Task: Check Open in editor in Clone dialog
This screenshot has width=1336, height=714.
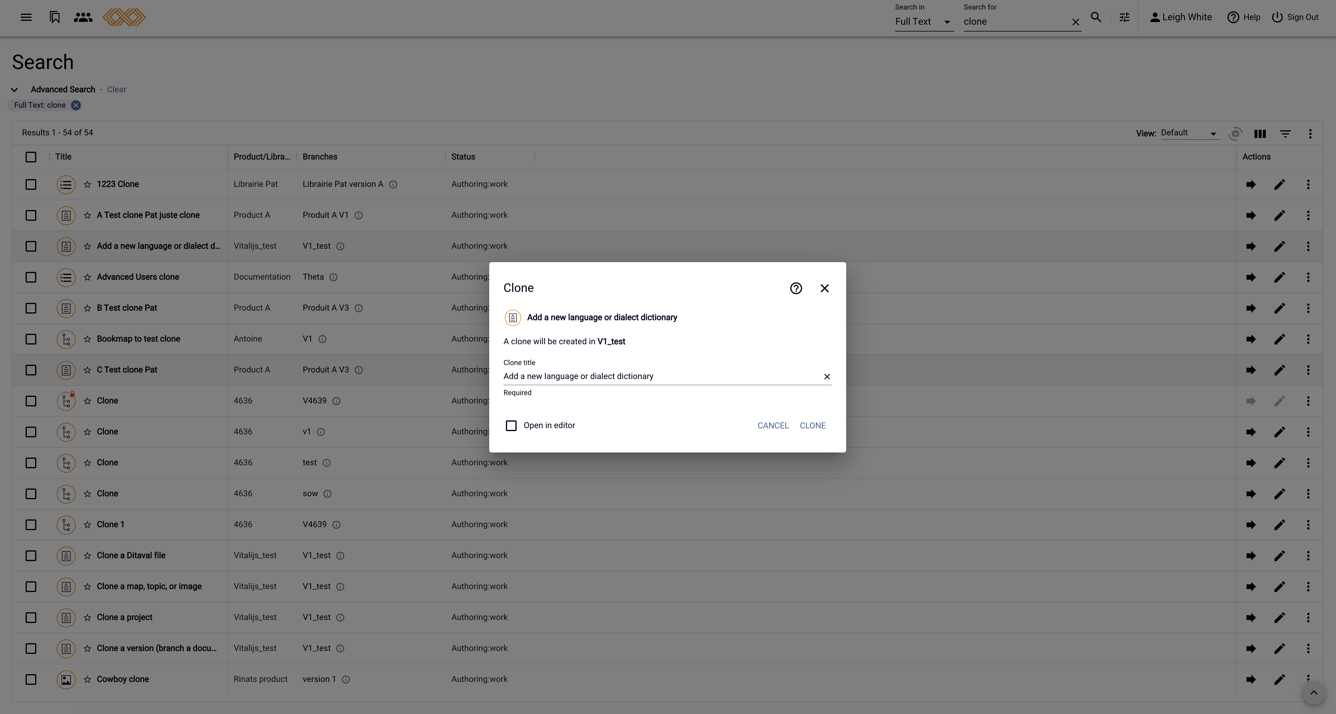Action: click(x=511, y=426)
